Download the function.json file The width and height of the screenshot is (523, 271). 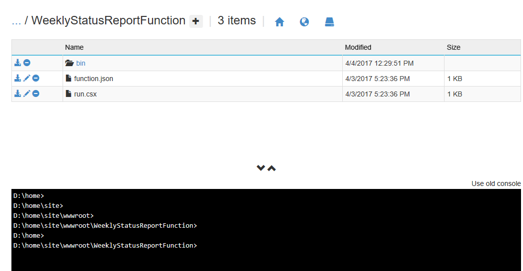coord(17,79)
